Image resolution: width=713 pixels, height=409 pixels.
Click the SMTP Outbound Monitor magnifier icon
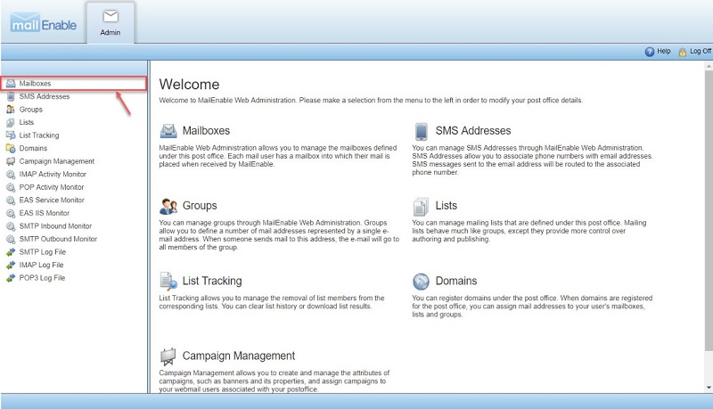pyautogui.click(x=11, y=239)
